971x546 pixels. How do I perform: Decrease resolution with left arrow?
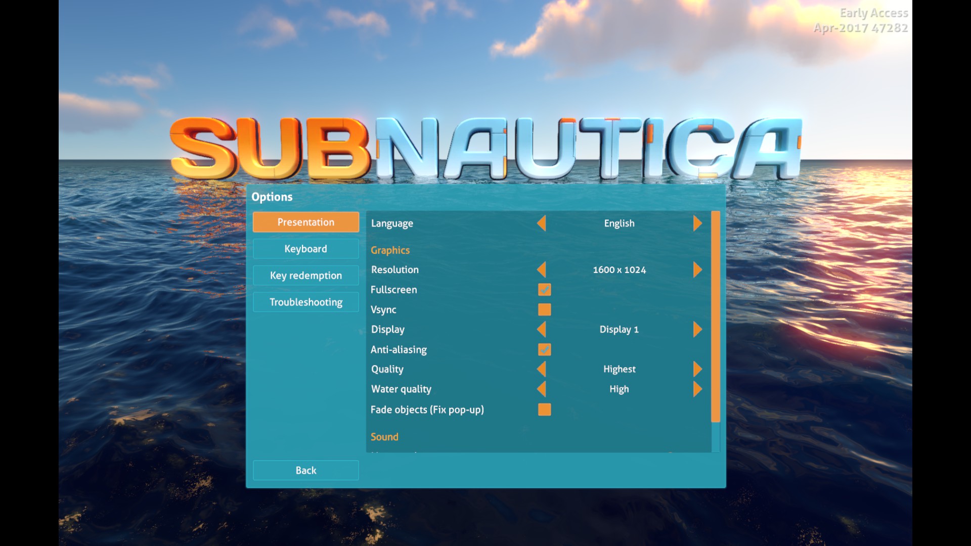tap(541, 269)
